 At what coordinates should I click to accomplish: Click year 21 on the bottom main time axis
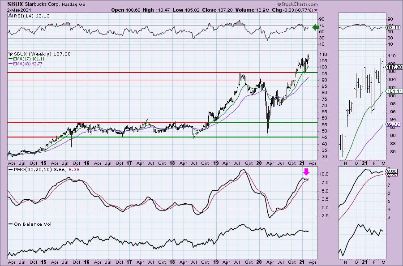click(302, 262)
